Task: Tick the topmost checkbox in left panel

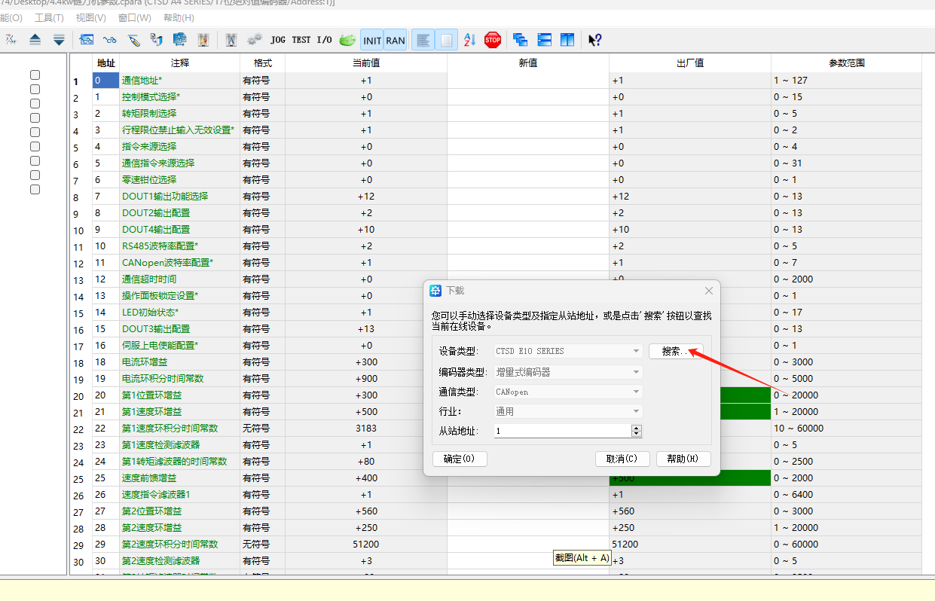Action: pyautogui.click(x=35, y=75)
